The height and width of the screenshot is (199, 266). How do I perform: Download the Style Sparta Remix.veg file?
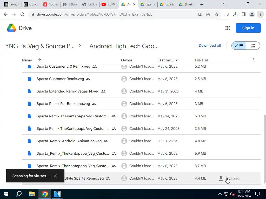pos(229,178)
